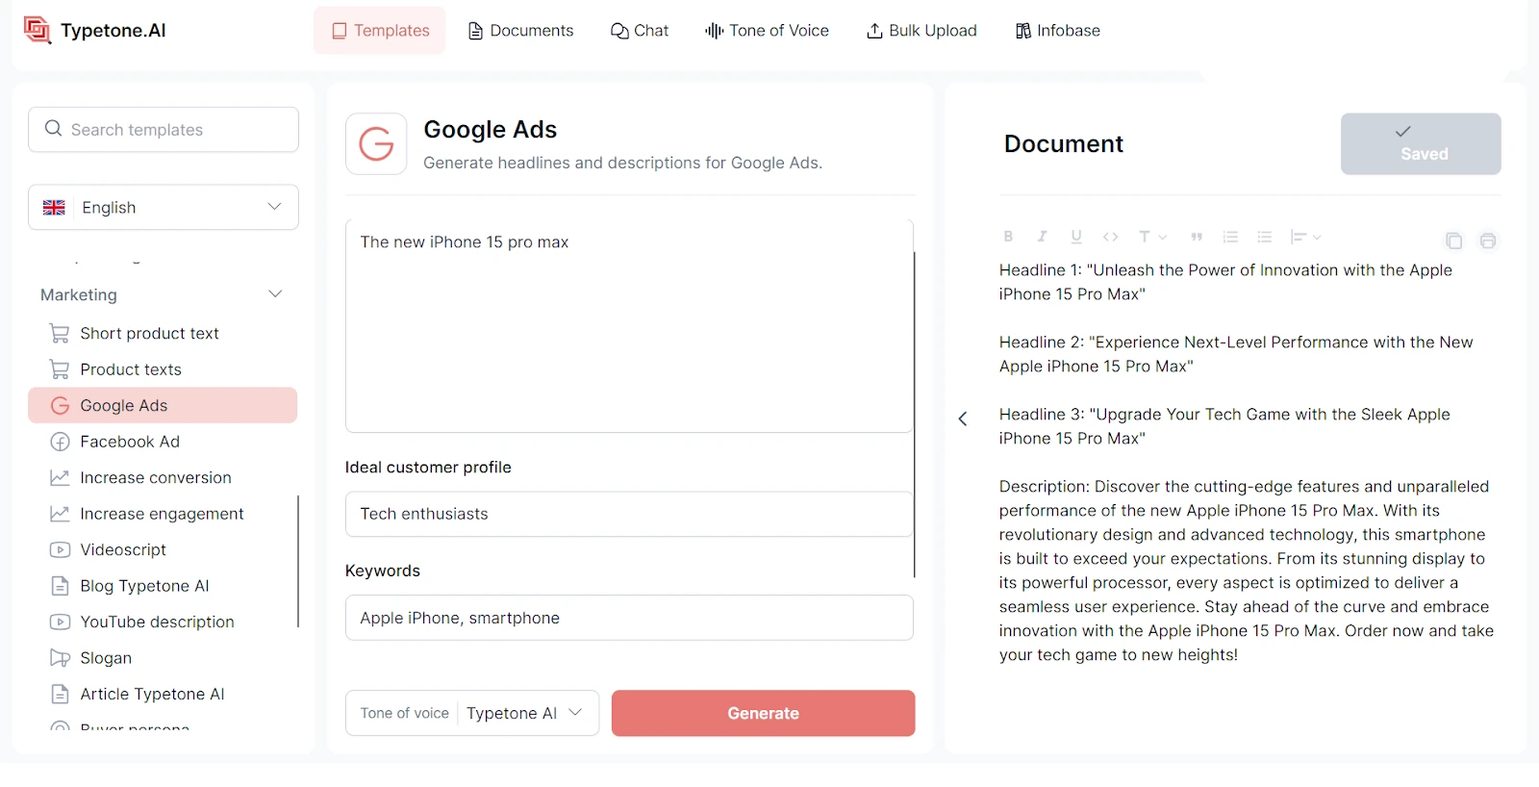Image resolution: width=1539 pixels, height=787 pixels.
Task: Click the product description text area
Action: click(629, 326)
